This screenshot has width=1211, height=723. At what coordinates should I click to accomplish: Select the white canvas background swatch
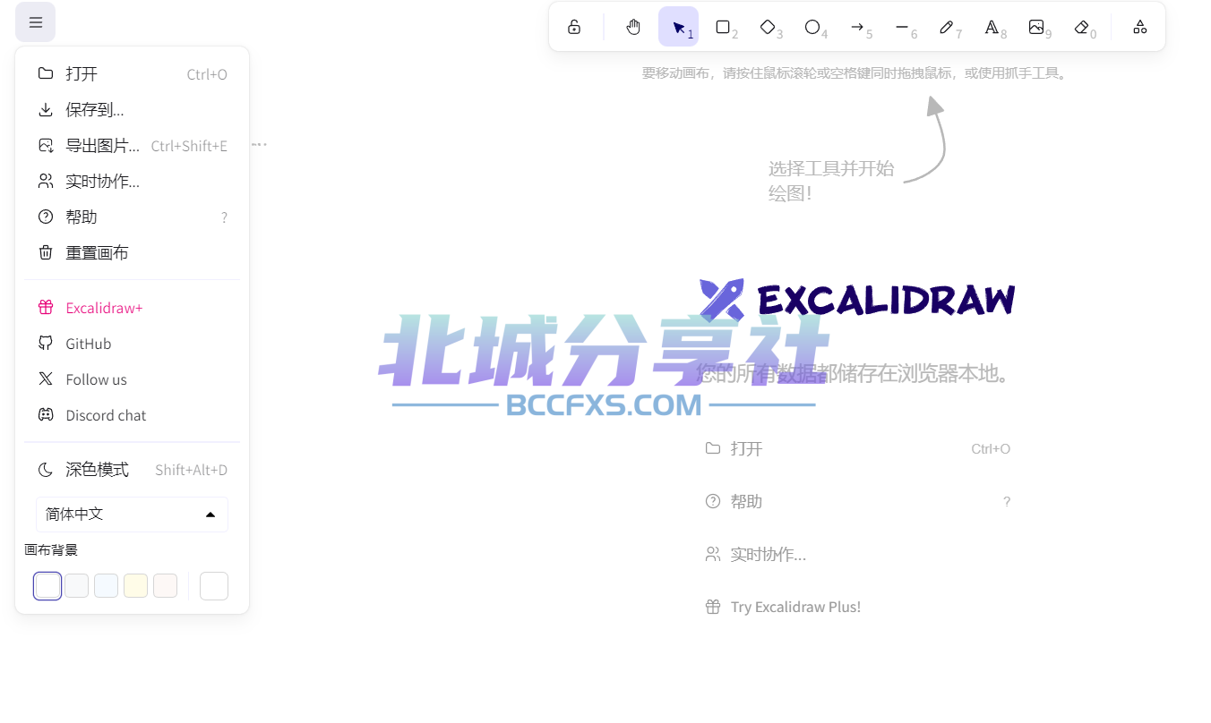(x=47, y=586)
